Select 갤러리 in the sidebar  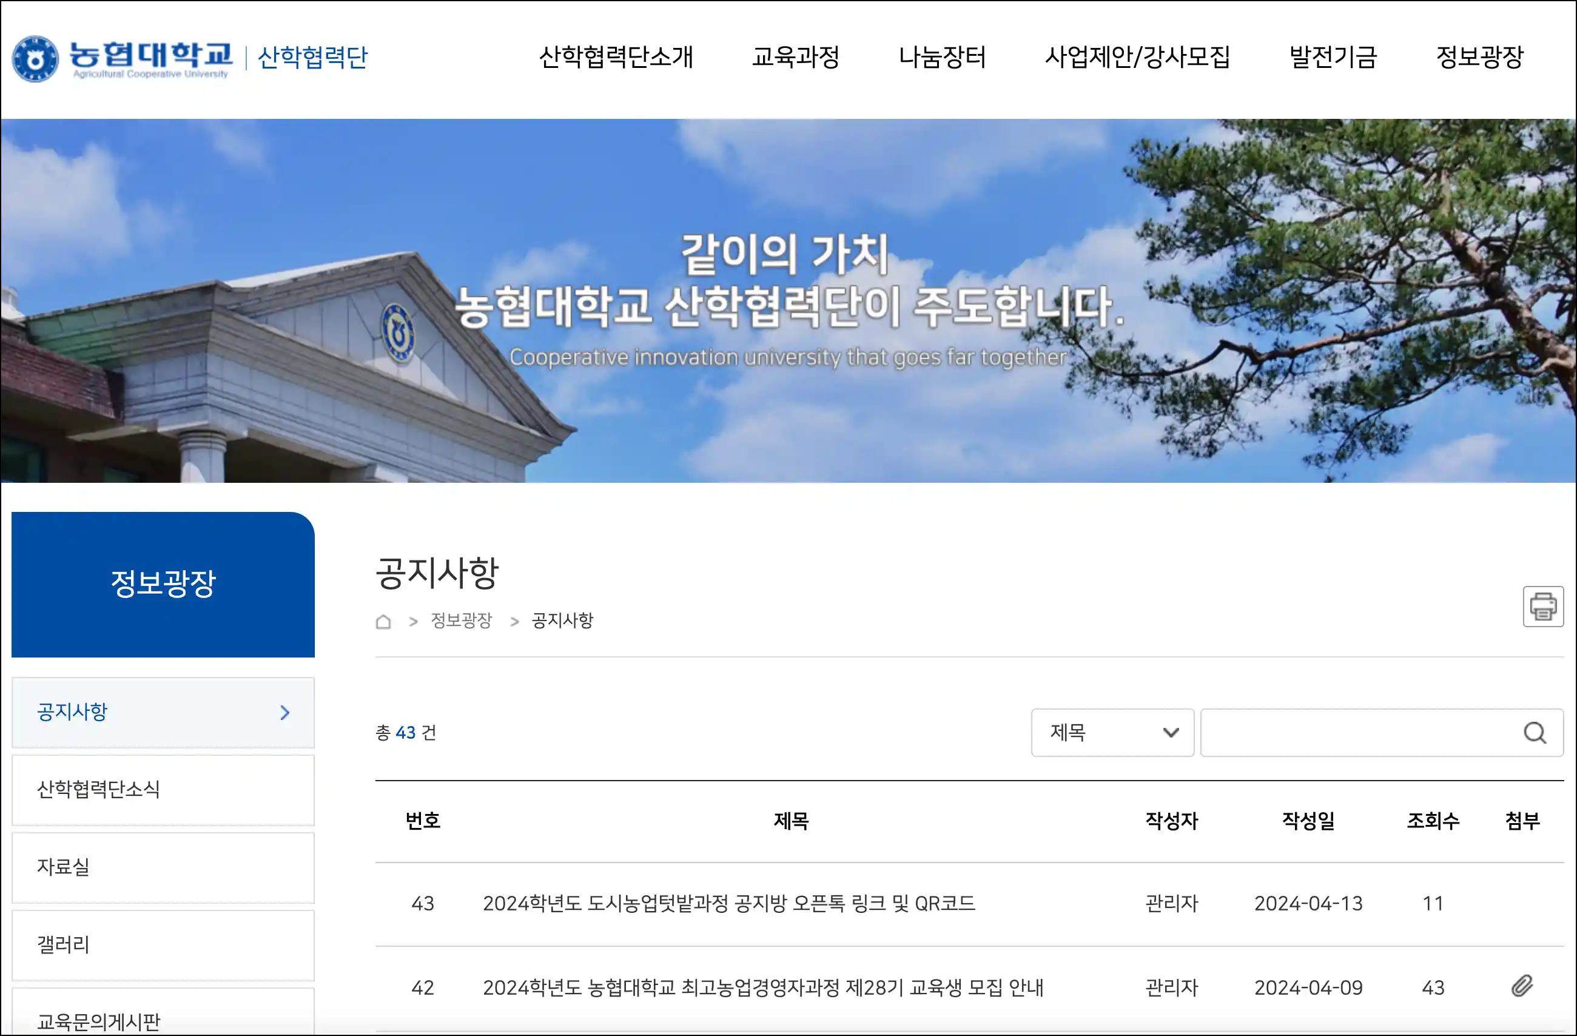coord(63,944)
